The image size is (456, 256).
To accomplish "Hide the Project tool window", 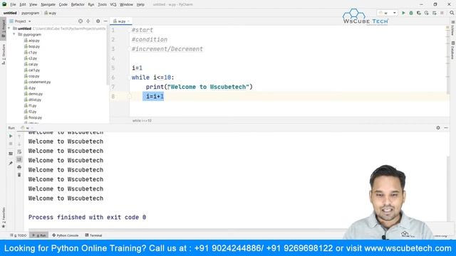I will (105, 21).
